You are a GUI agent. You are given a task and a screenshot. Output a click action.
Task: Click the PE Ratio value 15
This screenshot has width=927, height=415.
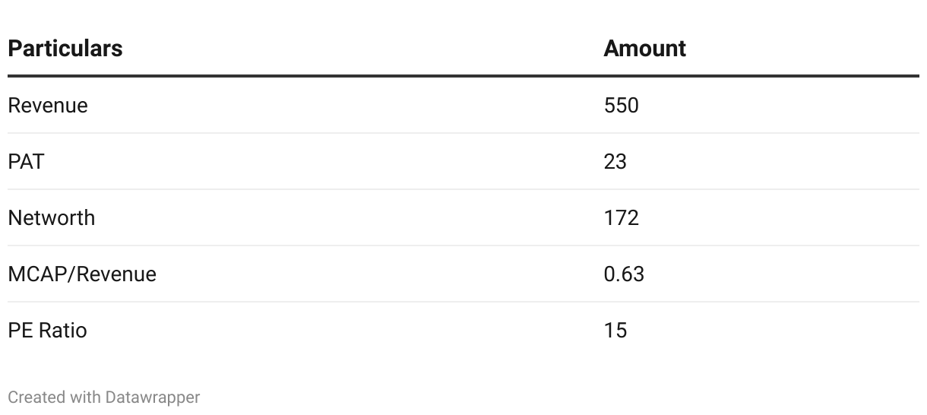(615, 330)
